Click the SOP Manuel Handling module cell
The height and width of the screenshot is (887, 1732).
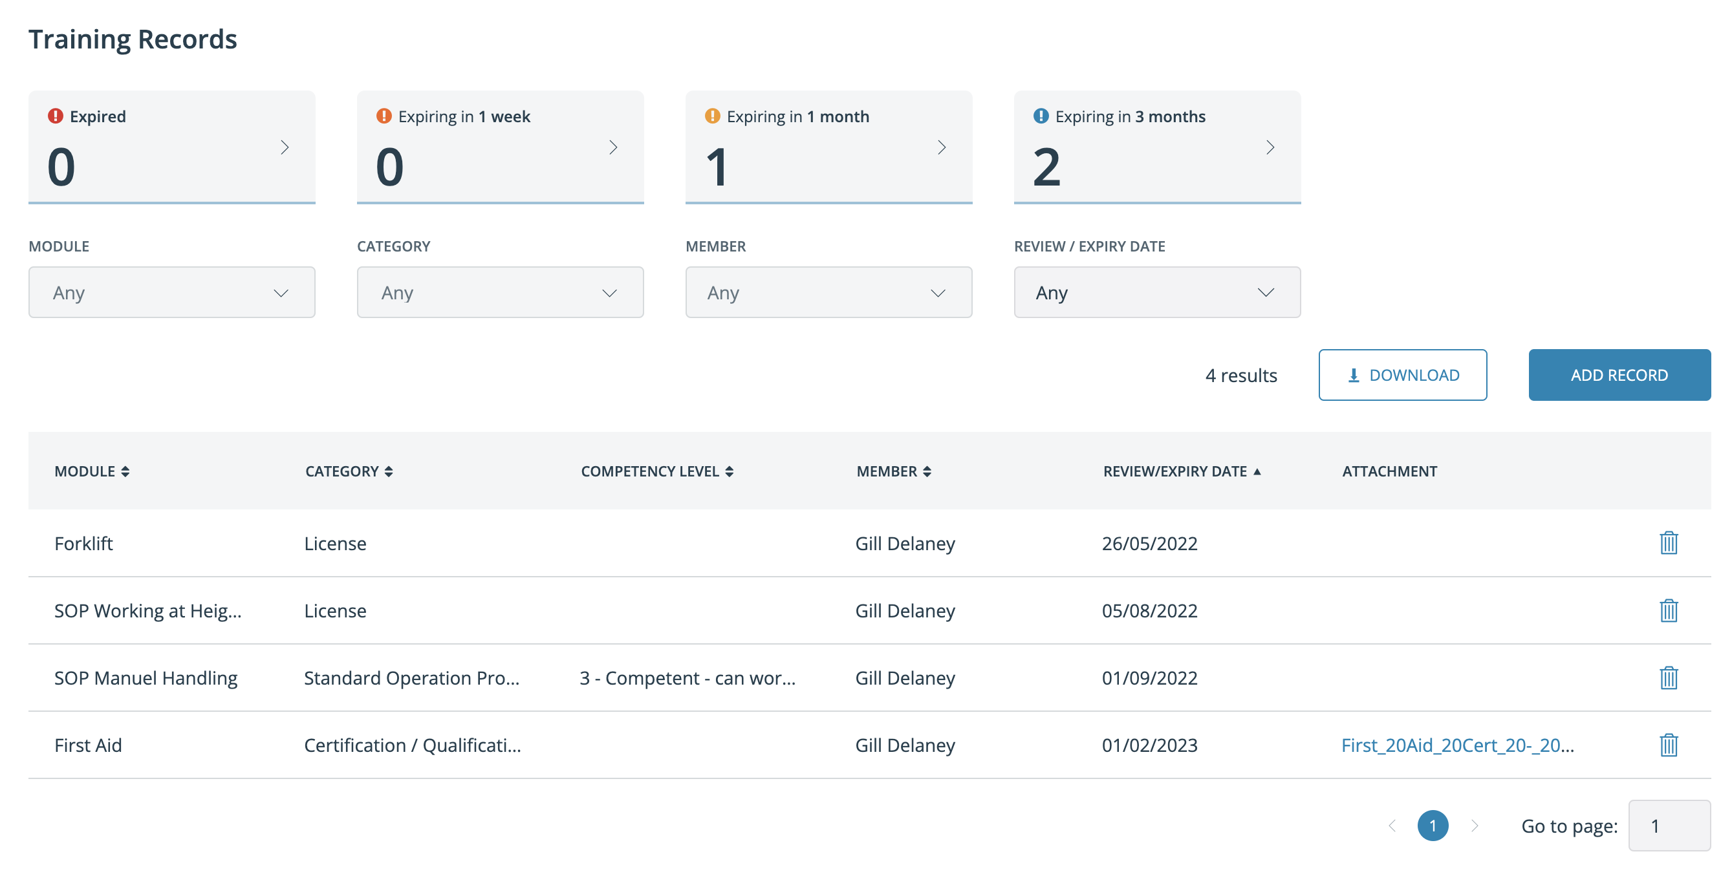(146, 678)
